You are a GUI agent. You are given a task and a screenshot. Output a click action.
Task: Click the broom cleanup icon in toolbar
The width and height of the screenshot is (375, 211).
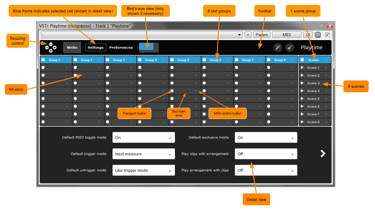click(290, 47)
